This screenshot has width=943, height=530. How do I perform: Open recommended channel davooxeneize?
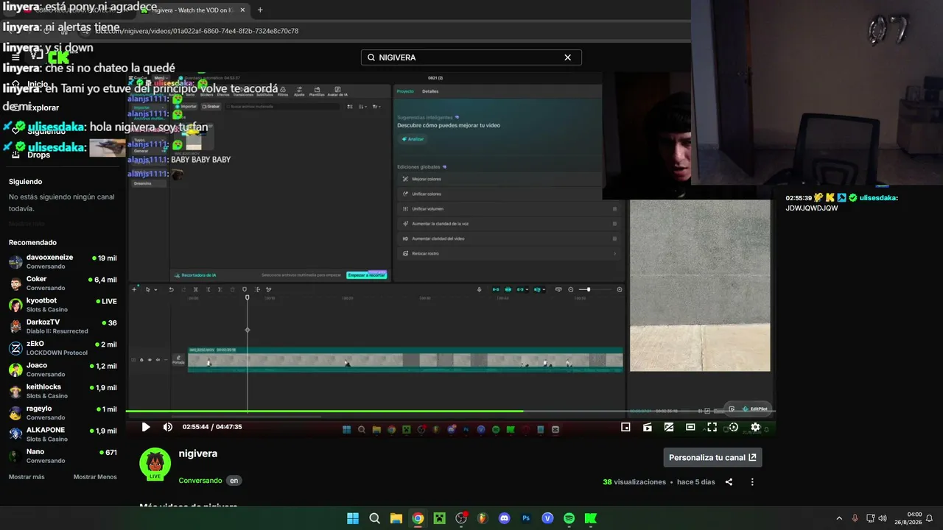click(63, 262)
